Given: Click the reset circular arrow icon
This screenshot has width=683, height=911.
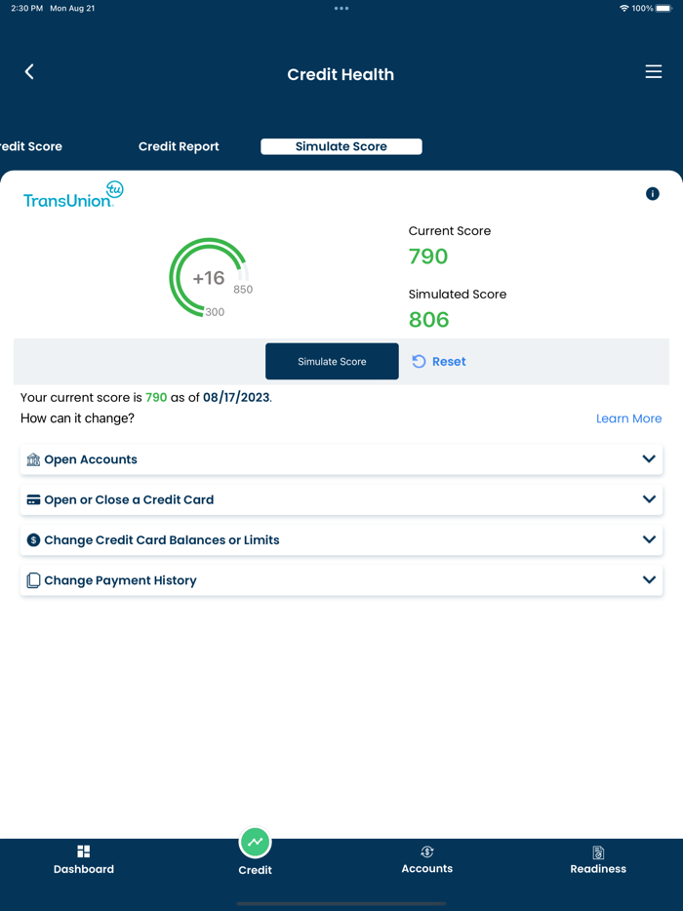Looking at the screenshot, I should (419, 362).
